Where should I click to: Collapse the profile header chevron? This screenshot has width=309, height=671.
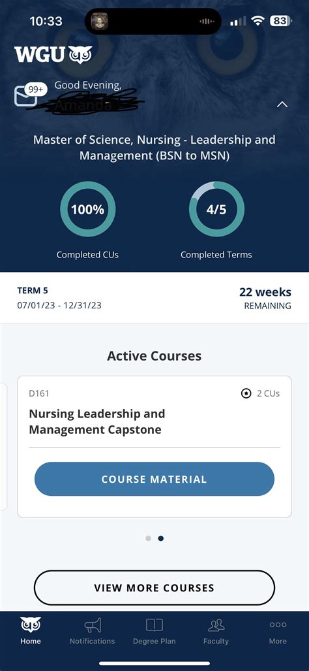click(x=282, y=104)
